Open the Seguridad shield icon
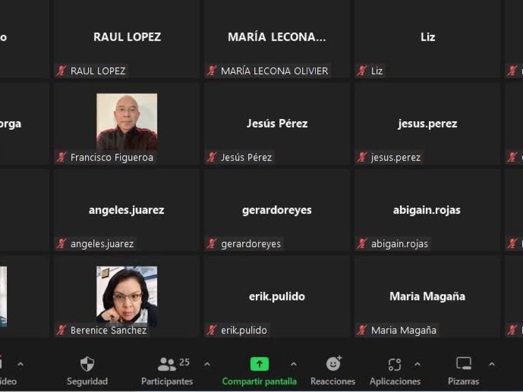 (x=87, y=364)
